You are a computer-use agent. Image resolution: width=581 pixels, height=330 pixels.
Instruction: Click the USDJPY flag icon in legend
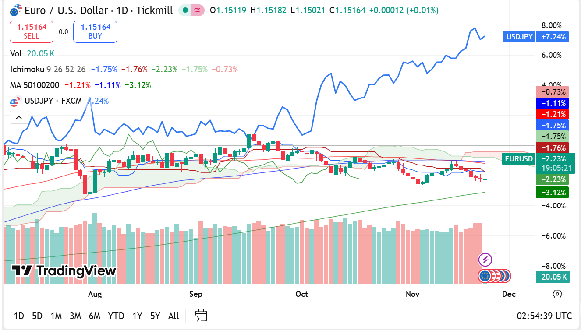14,101
